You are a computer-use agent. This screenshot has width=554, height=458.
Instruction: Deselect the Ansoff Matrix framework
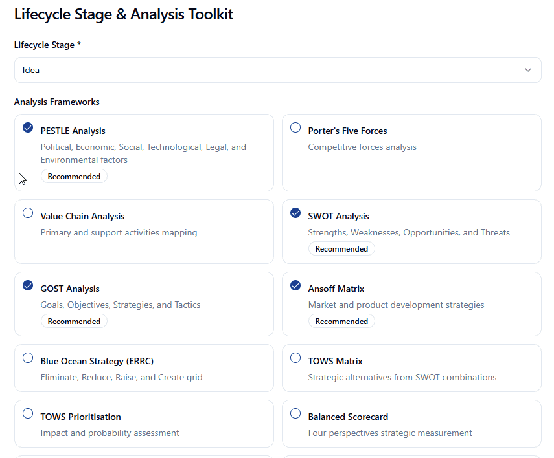tap(295, 285)
